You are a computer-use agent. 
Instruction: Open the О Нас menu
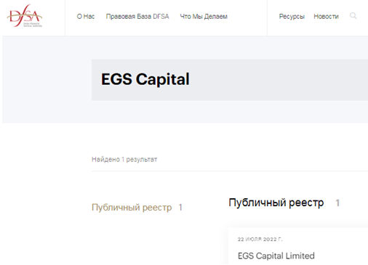(86, 17)
